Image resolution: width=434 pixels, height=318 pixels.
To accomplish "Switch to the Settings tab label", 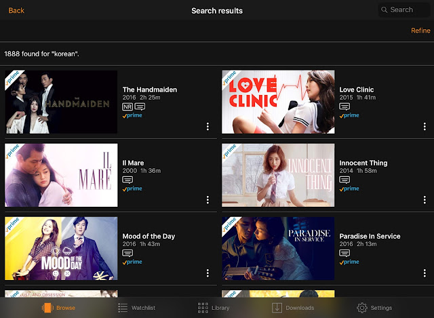I will click(x=381, y=308).
